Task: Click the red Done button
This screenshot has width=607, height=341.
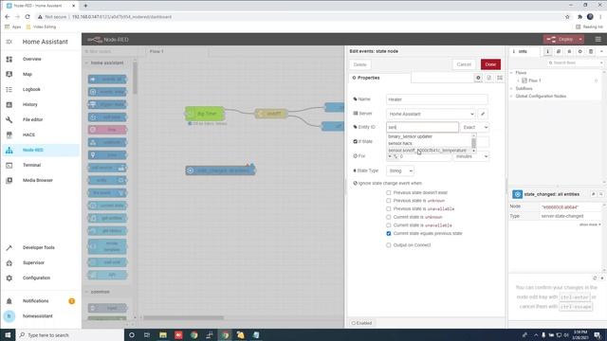Action: click(x=490, y=64)
